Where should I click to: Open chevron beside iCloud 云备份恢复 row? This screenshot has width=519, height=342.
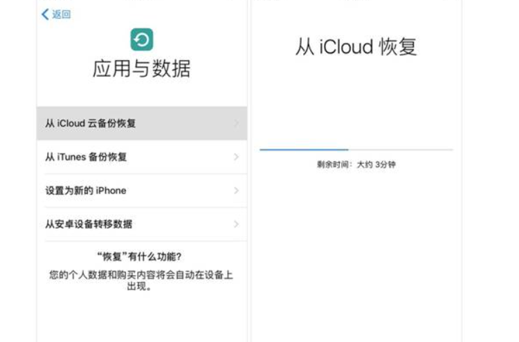point(236,124)
